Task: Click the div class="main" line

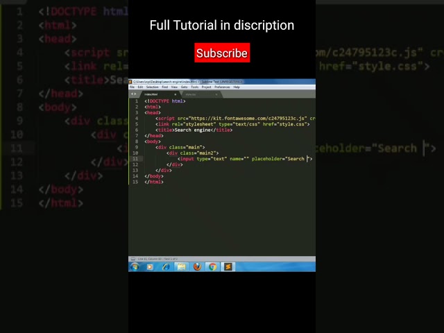Action: click(x=180, y=147)
